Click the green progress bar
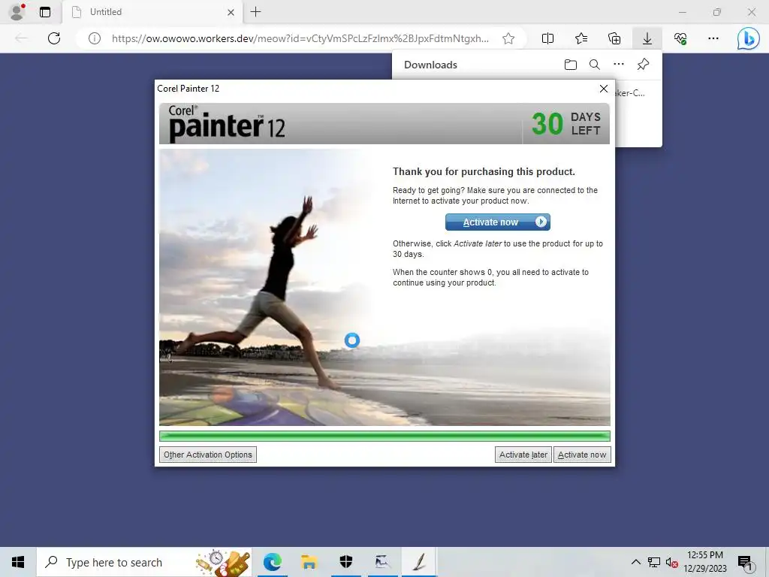Screen dimensions: 769x577 pos(385,437)
